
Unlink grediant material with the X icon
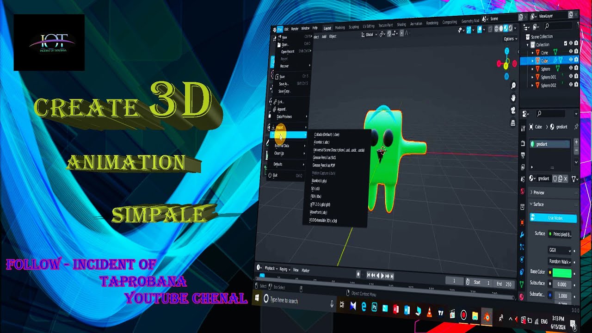coord(567,179)
